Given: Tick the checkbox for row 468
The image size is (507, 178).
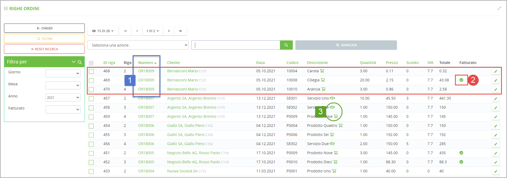Looking at the screenshot, I should (x=91, y=71).
